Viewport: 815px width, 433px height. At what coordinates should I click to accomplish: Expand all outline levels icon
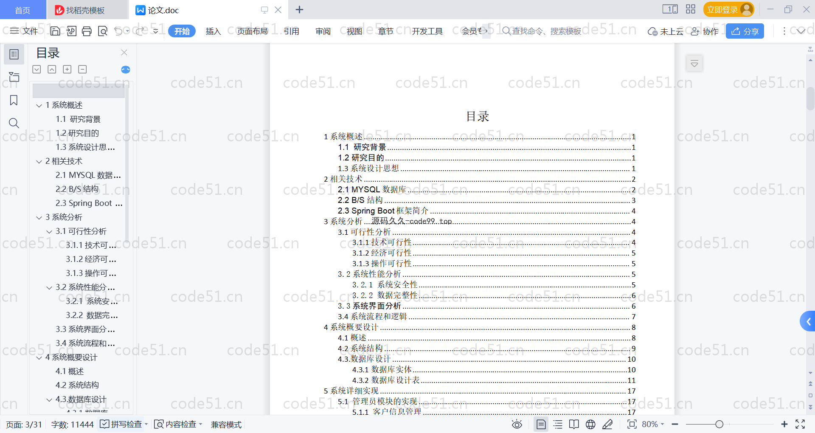coord(37,69)
